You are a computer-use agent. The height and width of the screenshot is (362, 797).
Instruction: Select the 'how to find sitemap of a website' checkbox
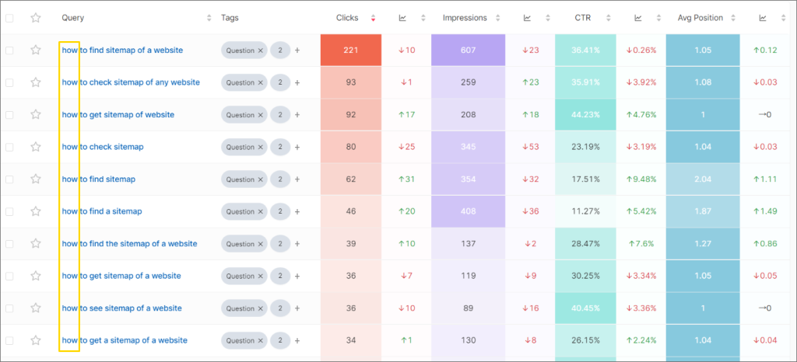coord(9,50)
